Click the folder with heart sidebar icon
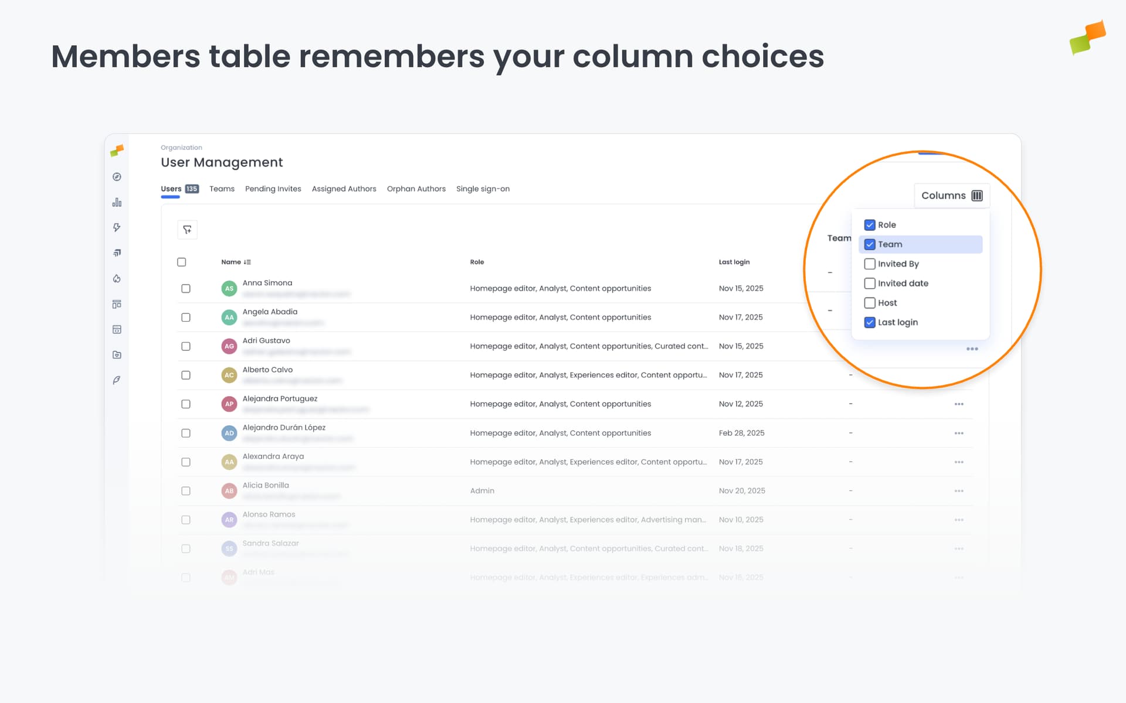This screenshot has width=1126, height=703. click(x=117, y=354)
